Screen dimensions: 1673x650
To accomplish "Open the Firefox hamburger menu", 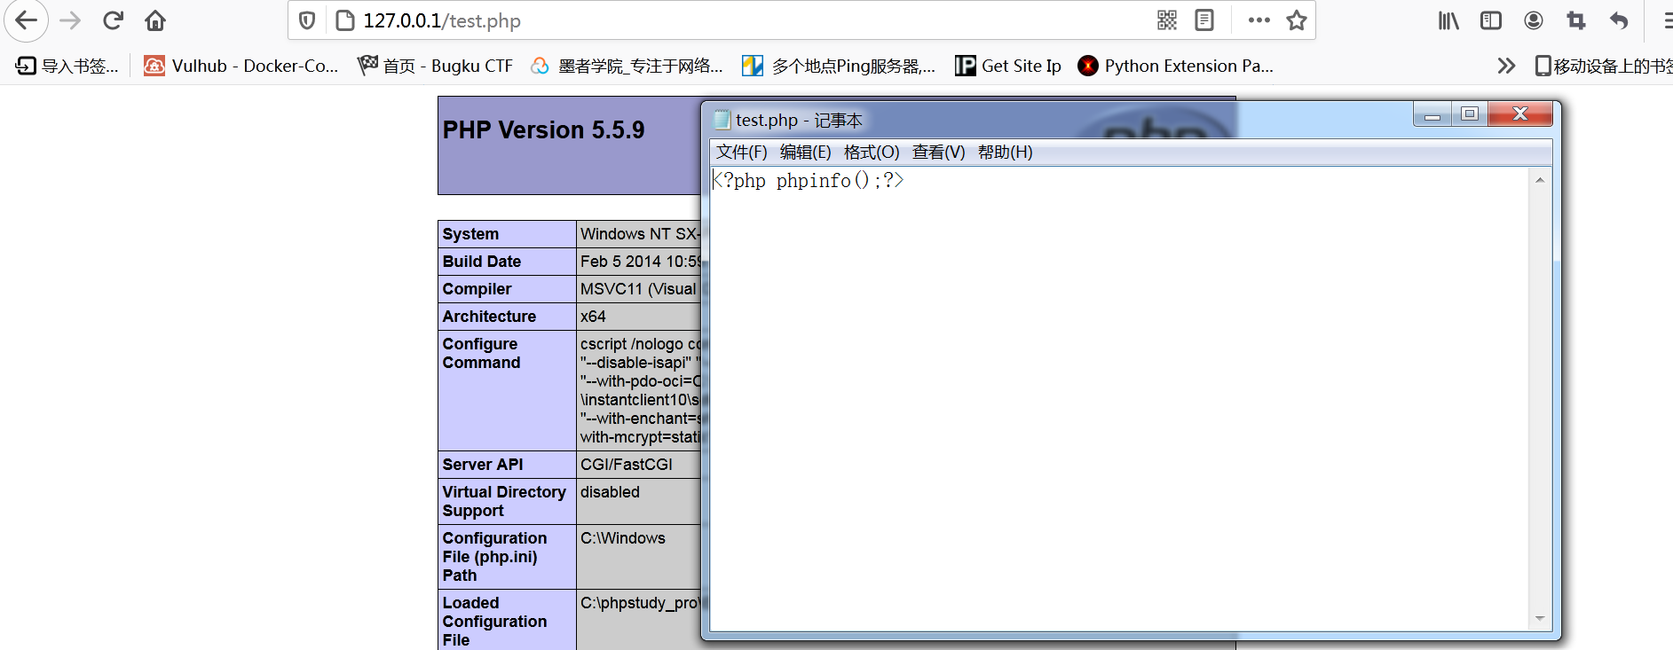I will [x=1667, y=20].
